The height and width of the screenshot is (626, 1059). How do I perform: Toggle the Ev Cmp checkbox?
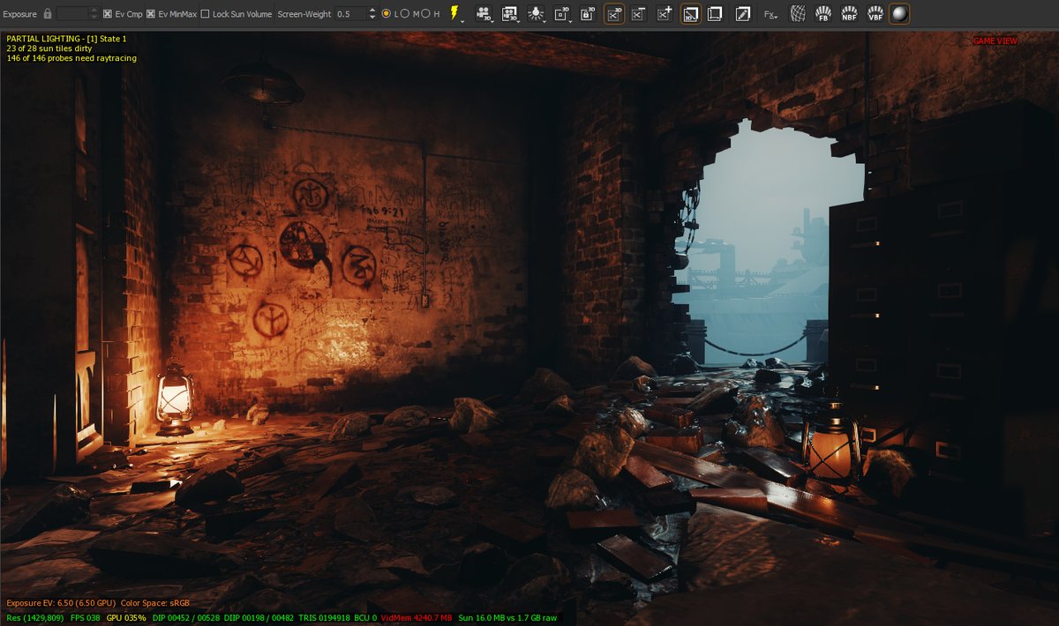(x=108, y=14)
